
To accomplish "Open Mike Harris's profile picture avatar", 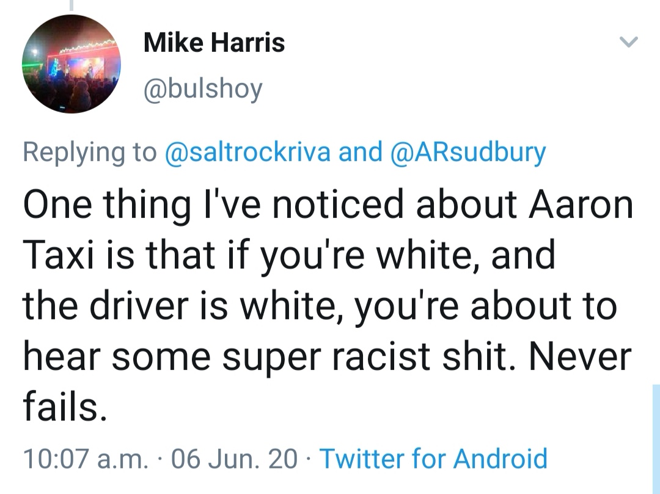I will [71, 64].
